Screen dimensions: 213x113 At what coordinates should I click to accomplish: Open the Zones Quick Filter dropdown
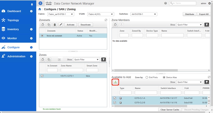pos(86,60)
